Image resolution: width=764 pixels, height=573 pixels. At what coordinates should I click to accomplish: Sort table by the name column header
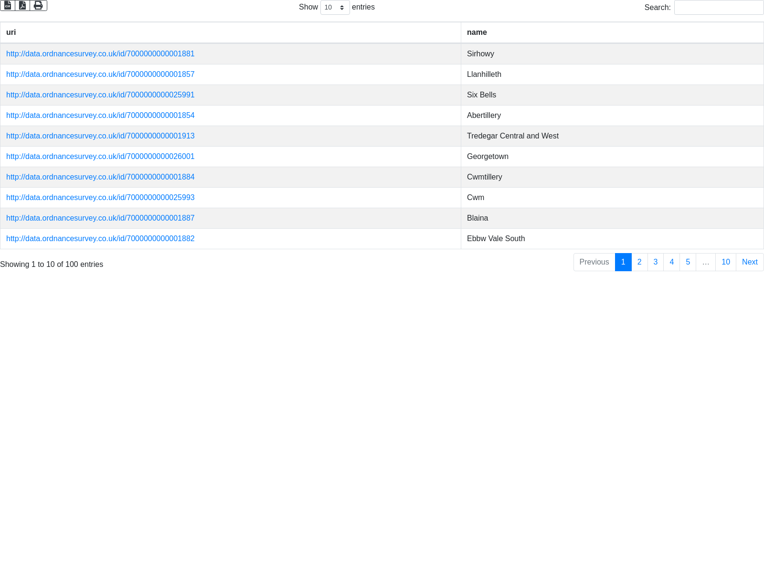[x=477, y=32]
